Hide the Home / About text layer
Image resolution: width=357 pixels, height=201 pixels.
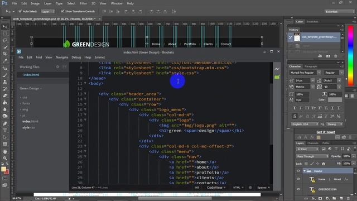298,179
